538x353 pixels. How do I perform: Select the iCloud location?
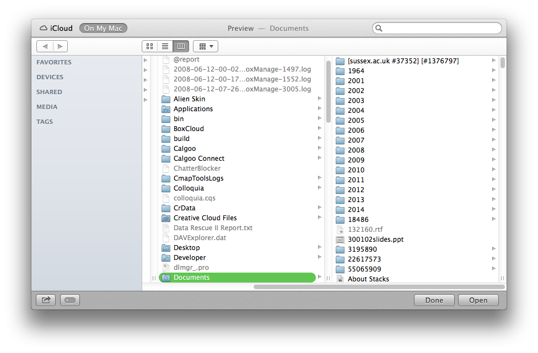point(56,28)
